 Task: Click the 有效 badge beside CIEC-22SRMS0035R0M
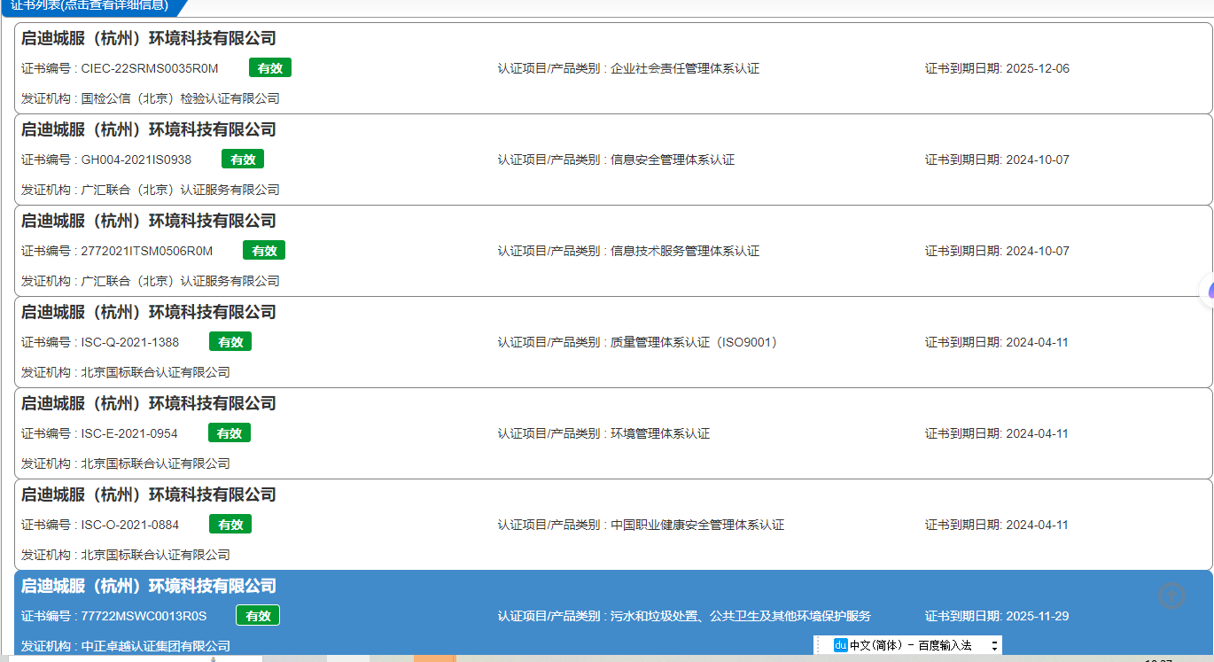tap(270, 68)
